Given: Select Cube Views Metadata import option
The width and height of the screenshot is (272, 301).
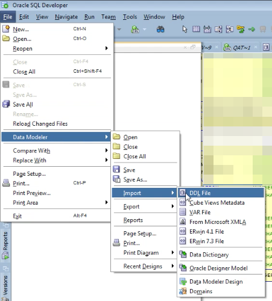Looking at the screenshot, I should pyautogui.click(x=221, y=202).
